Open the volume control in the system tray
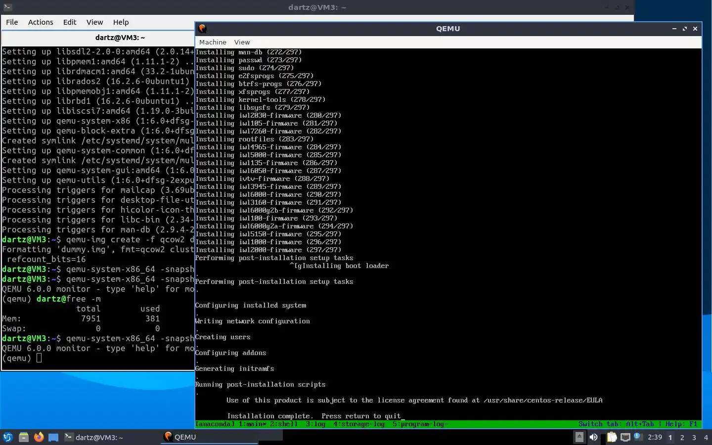 tap(593, 437)
